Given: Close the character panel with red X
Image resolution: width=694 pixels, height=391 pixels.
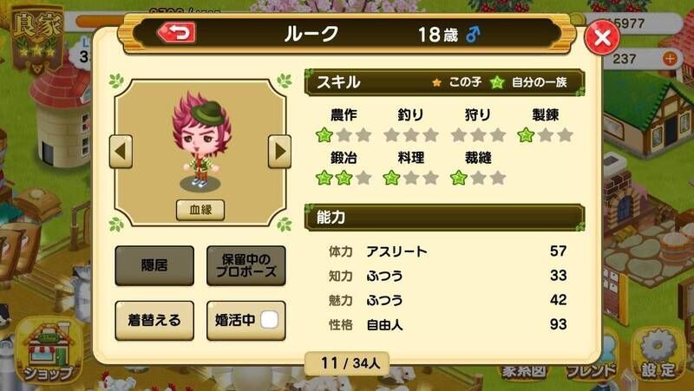Looking at the screenshot, I should click(602, 37).
